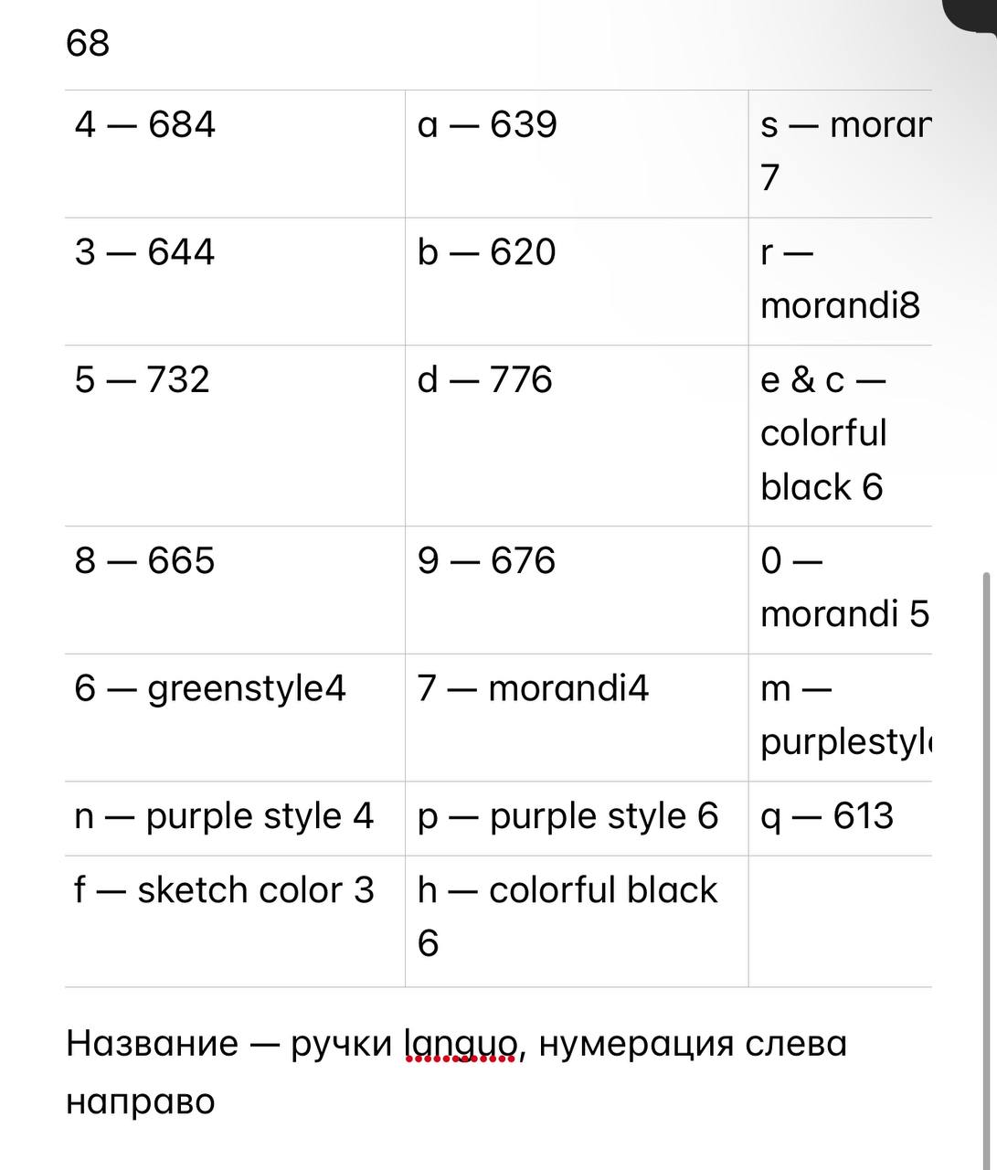Select the 'a — 639' table cell
The image size is (997, 1170).
pyautogui.click(x=577, y=154)
